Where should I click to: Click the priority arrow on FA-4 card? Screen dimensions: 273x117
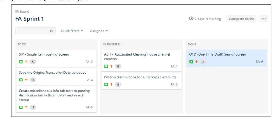[x=26, y=80]
